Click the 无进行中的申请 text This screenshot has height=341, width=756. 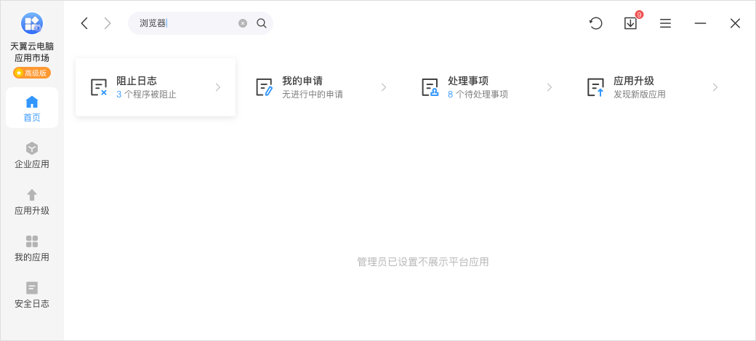[x=313, y=95]
